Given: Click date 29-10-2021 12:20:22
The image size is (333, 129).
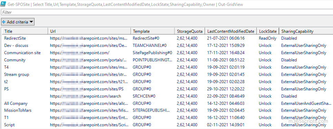Looking at the screenshot, I should (226, 89).
